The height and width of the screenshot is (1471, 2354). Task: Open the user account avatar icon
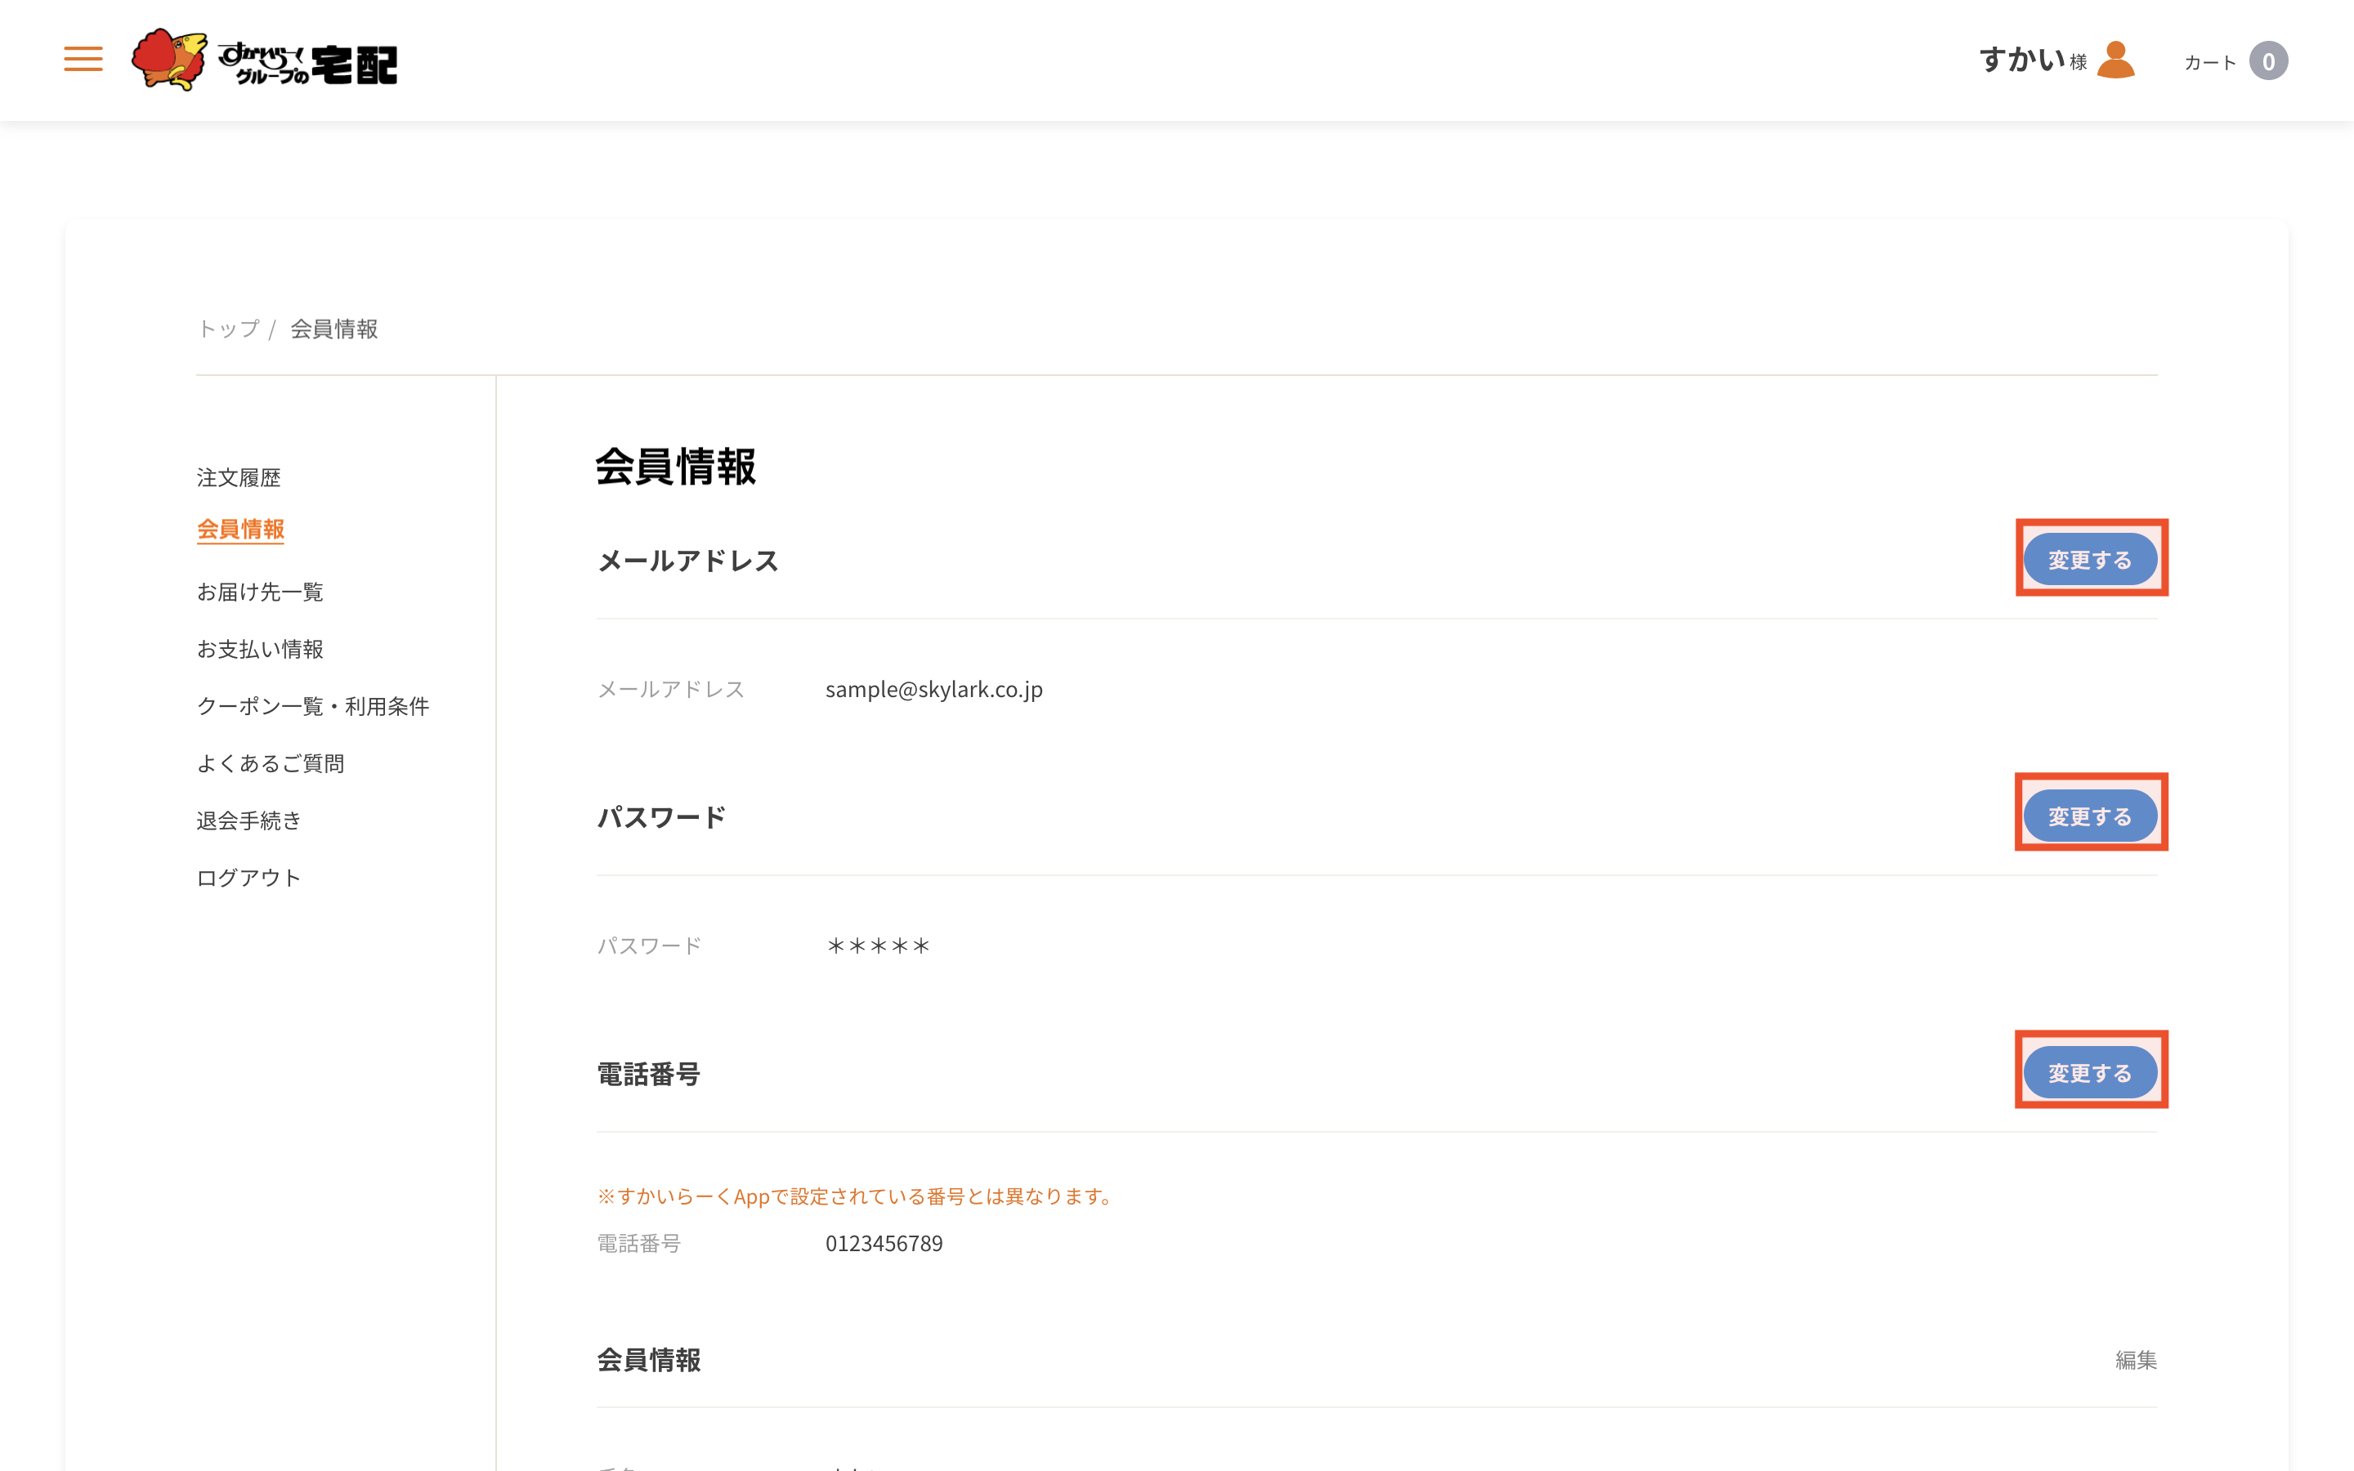[x=2115, y=60]
